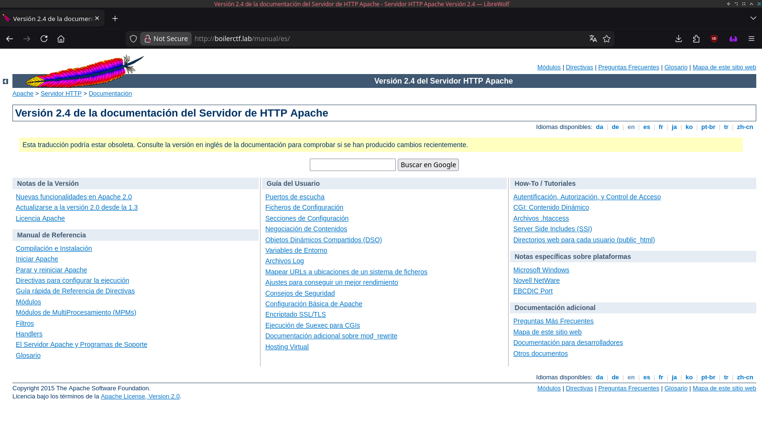The width and height of the screenshot is (762, 429).
Task: Open the extensions puzzle icon
Action: click(x=696, y=39)
